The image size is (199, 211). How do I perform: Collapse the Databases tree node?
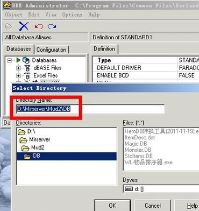pyautogui.click(x=9, y=60)
